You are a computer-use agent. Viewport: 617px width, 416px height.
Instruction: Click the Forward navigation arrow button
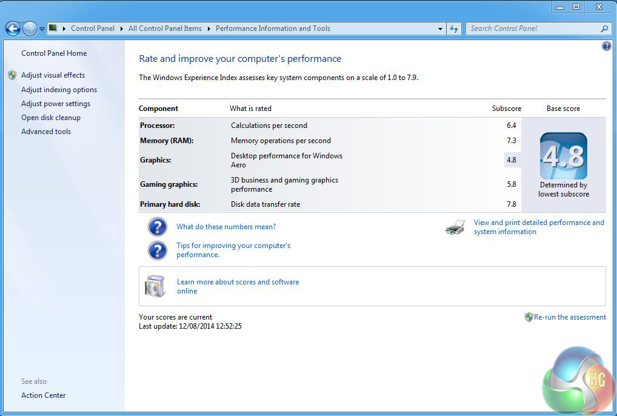coord(30,29)
